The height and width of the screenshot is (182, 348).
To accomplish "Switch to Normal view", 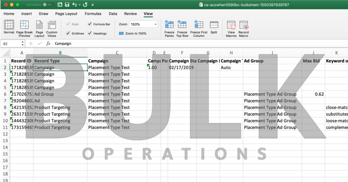I will [x=9, y=27].
